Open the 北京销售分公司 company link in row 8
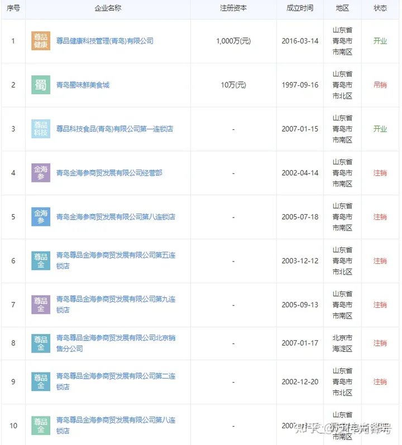Image resolution: width=402 pixels, height=445 pixels. pos(116,338)
